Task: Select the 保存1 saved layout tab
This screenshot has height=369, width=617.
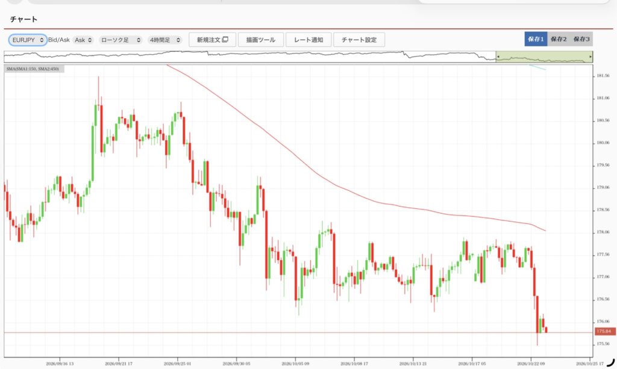Action: pyautogui.click(x=536, y=39)
